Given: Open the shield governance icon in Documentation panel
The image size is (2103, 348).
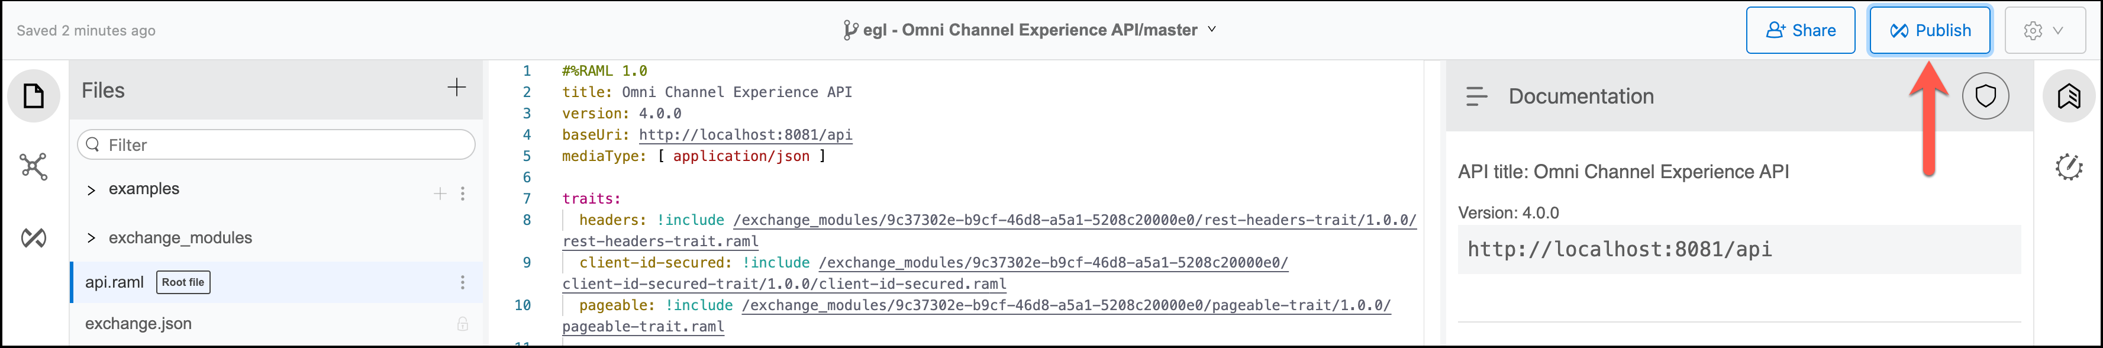Looking at the screenshot, I should click(x=1985, y=96).
